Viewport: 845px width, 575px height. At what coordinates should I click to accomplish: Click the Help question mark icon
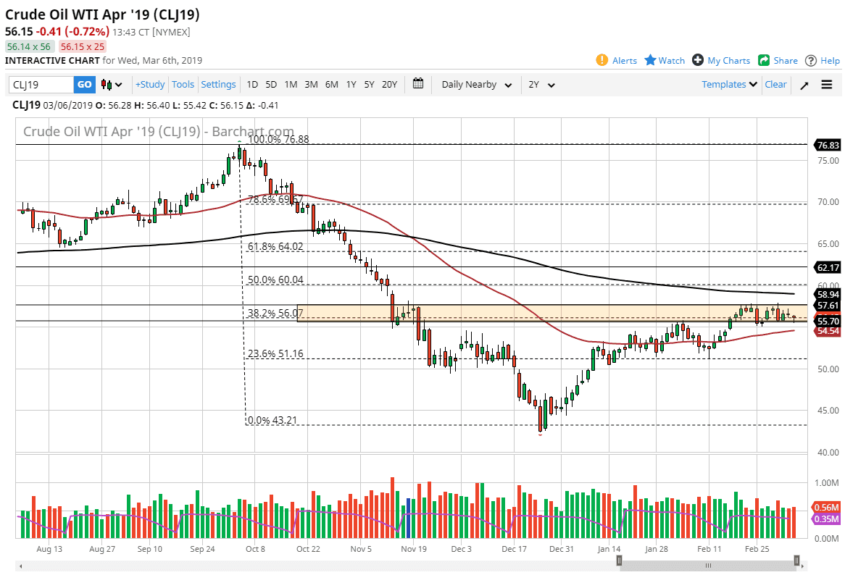812,60
